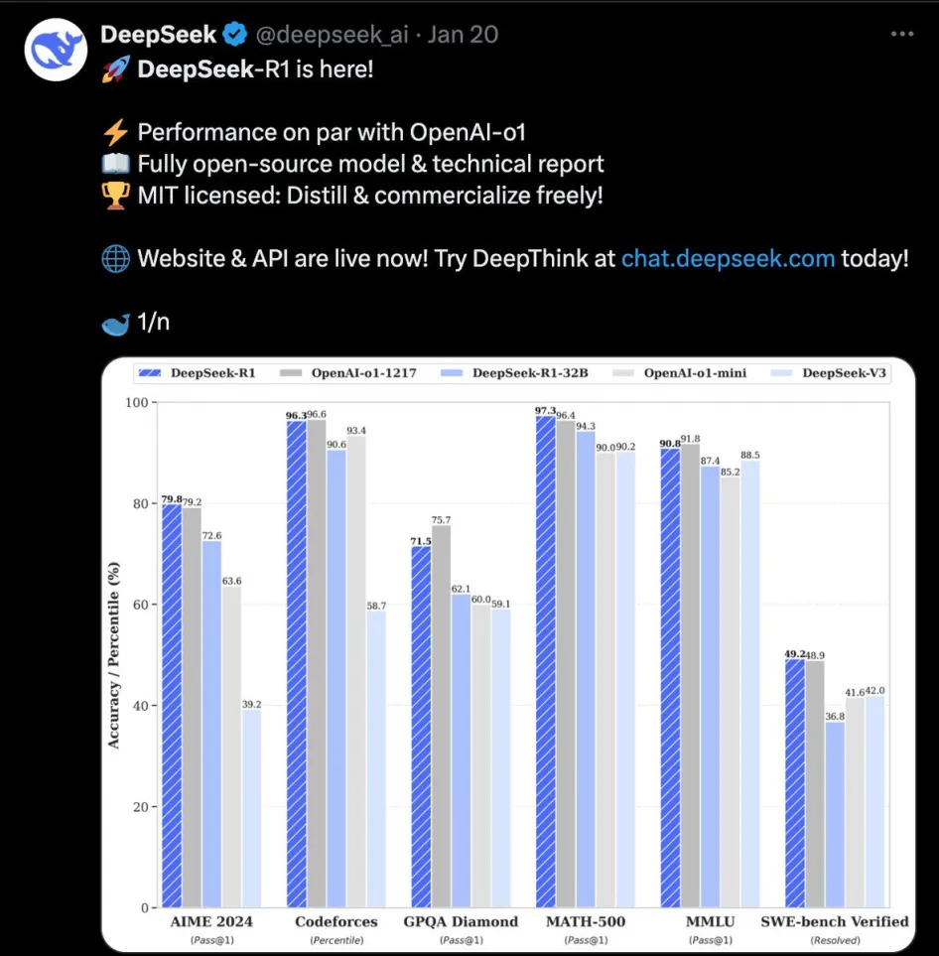Click the whale emoji before 1/n
This screenshot has height=956, width=939.
click(116, 323)
